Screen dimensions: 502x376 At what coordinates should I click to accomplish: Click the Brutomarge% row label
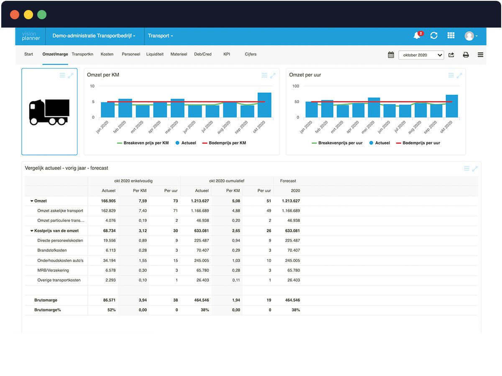pos(48,310)
